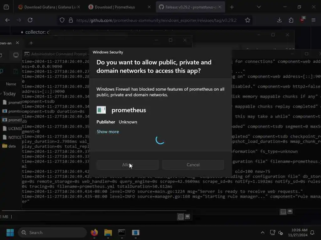Click the prometheus app taskbar icon

pos(135,232)
